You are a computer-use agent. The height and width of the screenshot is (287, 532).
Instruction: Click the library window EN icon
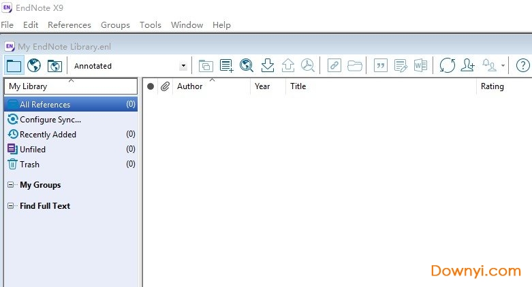coord(10,46)
